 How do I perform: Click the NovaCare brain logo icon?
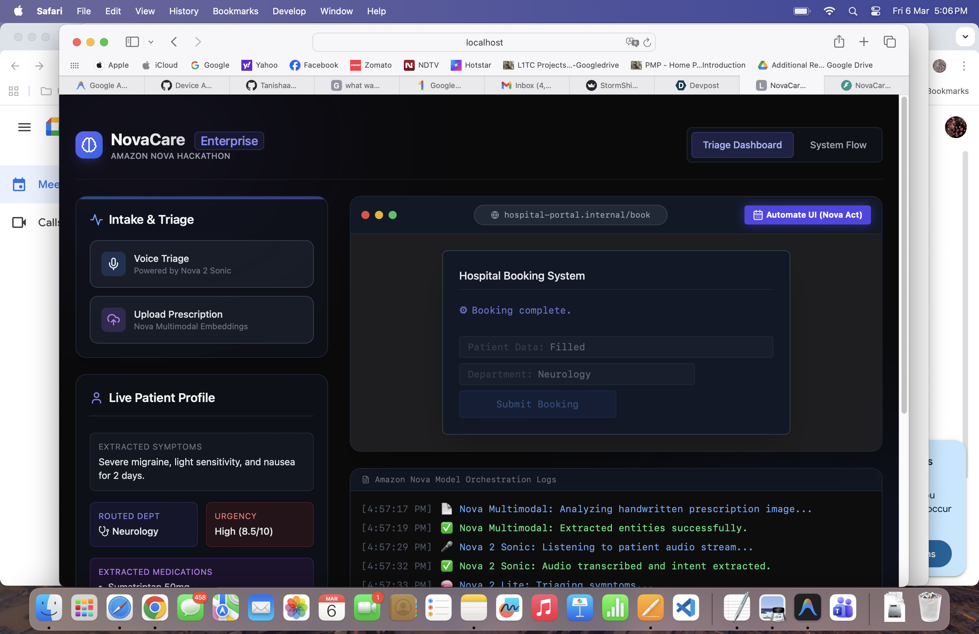tap(89, 145)
